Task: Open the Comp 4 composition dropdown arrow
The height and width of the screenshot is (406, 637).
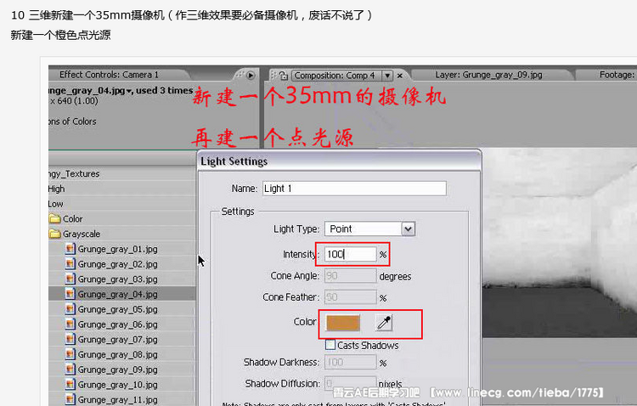Action: click(387, 76)
